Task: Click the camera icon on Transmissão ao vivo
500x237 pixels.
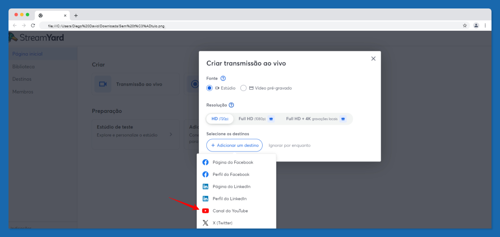Action: coord(103,84)
